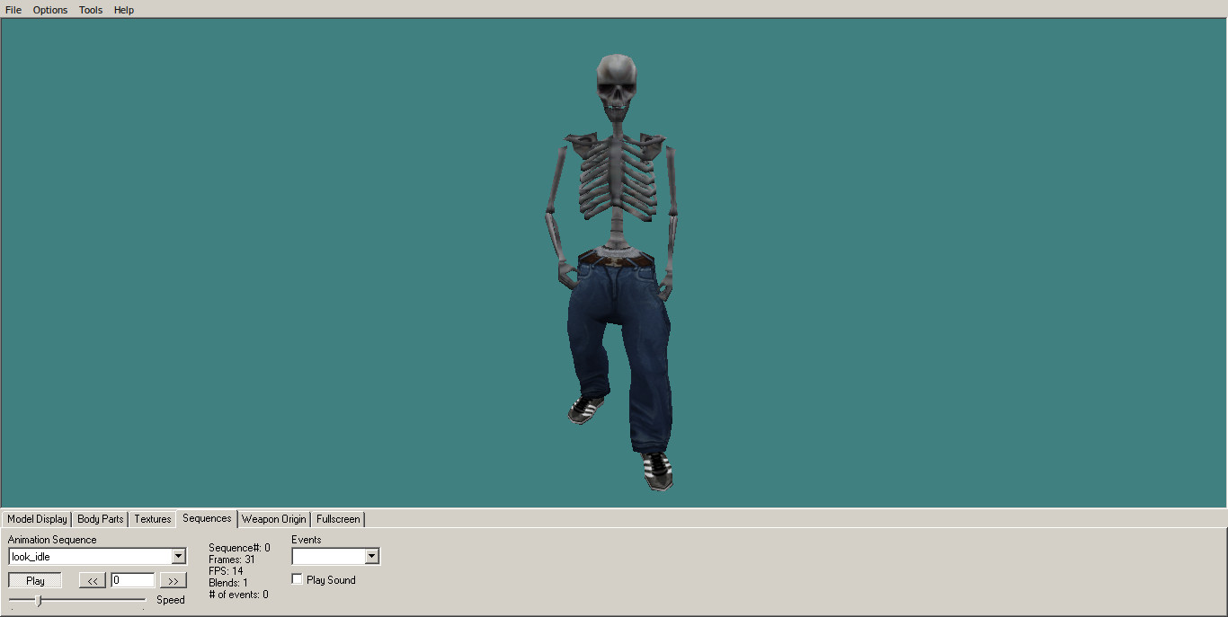Open the Help menu
This screenshot has width=1228, height=617.
[123, 10]
